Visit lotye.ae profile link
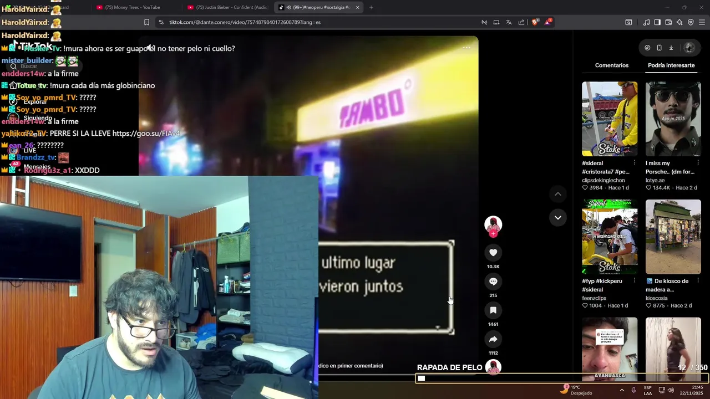 655,180
